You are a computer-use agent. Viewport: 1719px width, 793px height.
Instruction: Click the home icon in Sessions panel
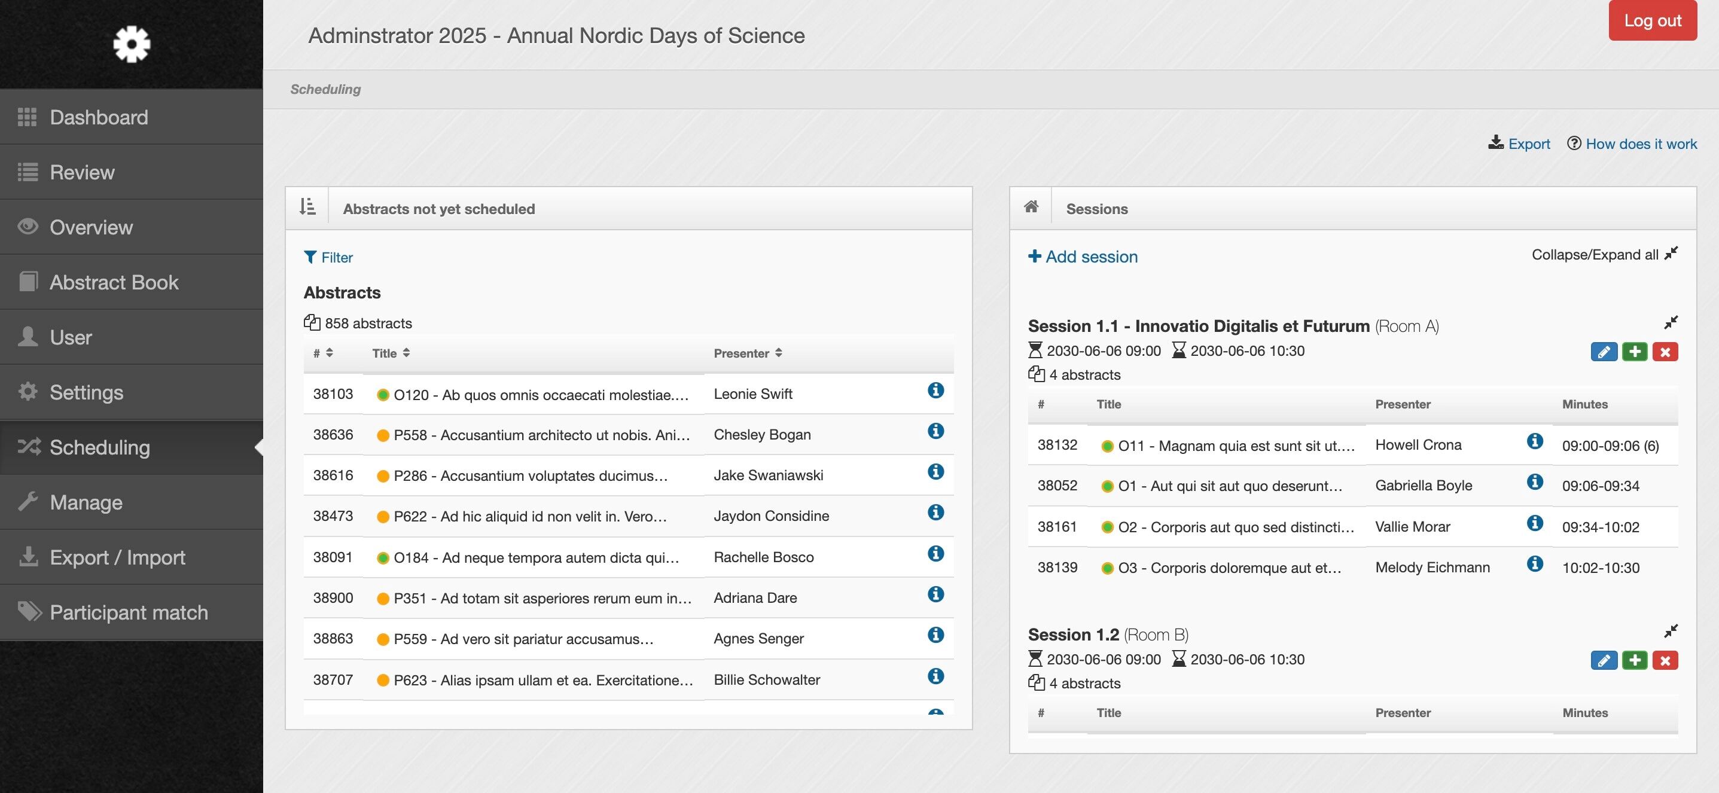click(1031, 208)
